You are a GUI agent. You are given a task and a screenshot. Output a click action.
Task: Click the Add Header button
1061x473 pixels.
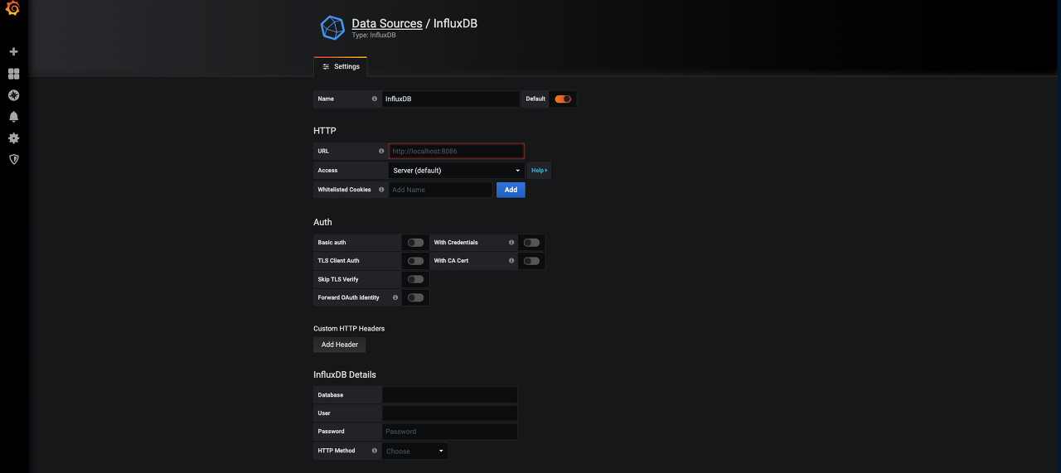[340, 345]
